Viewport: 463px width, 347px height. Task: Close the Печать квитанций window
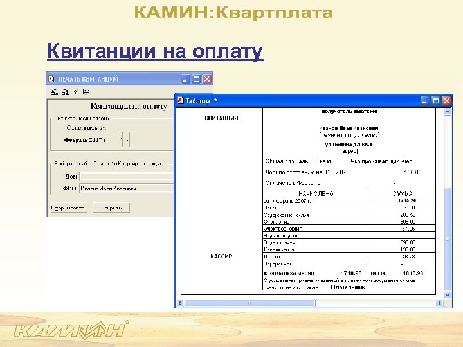[207, 79]
